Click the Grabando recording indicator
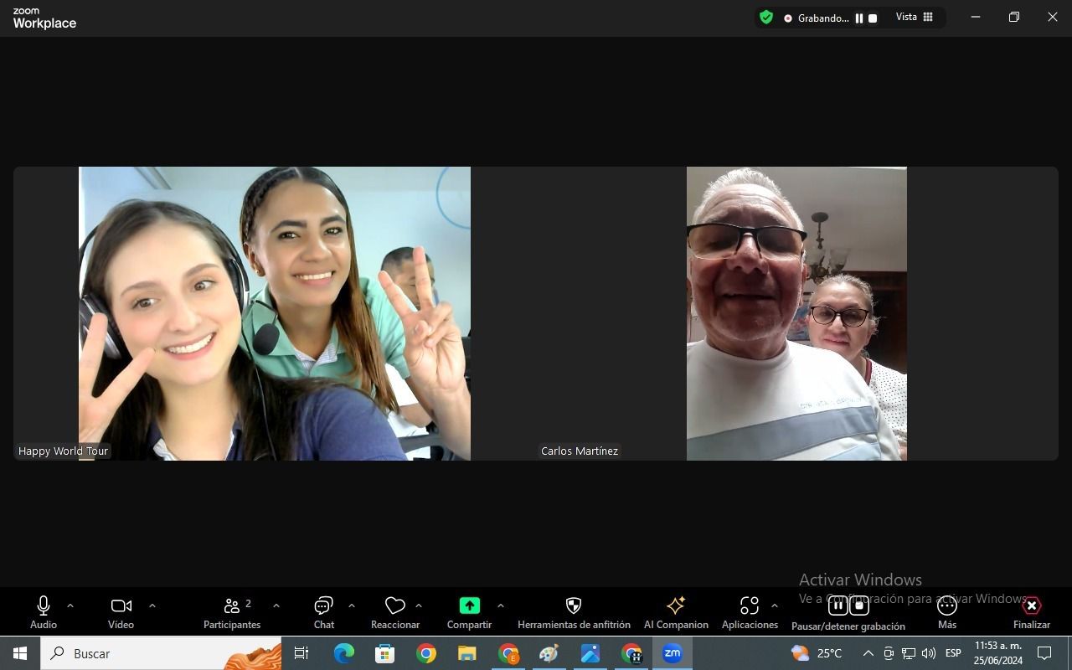Image resolution: width=1072 pixels, height=670 pixels. point(817,18)
